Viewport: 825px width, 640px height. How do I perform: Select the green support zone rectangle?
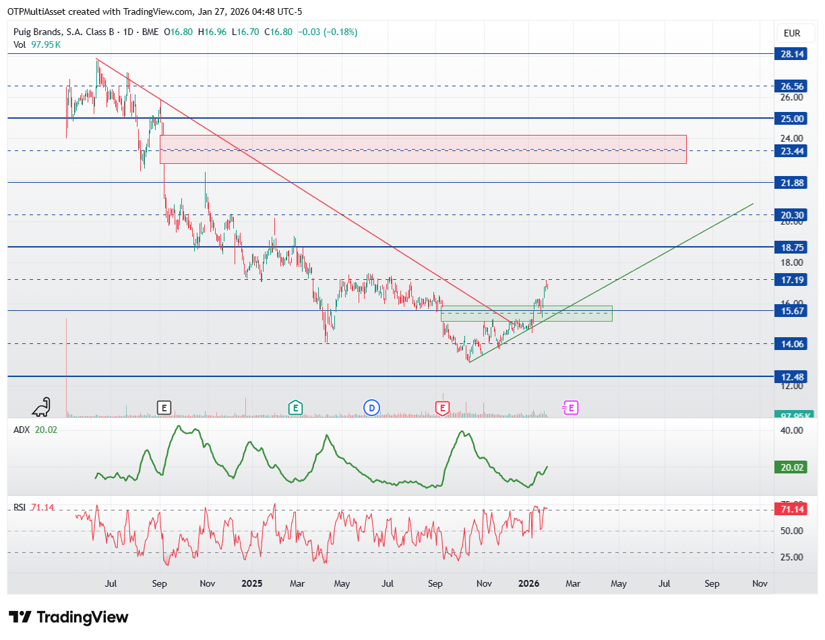click(526, 313)
